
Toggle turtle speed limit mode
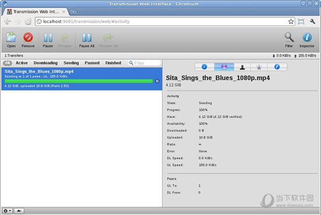(19, 211)
